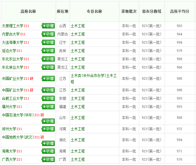Select average score 583 for 太原理工大学
Viewport: 196px width, 165px height.
(179, 26)
